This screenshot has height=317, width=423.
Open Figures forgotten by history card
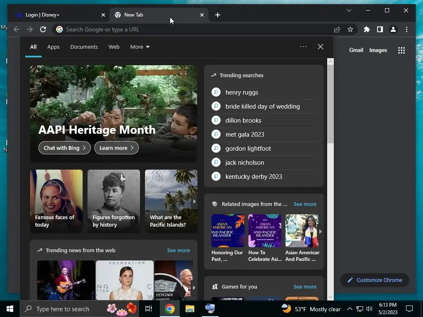(x=114, y=201)
